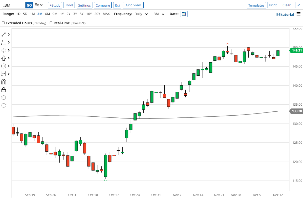308x201 pixels.
Task: Open the calendar date picker icon
Action: click(x=184, y=14)
